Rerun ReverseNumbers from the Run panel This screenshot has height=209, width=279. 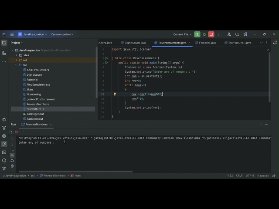pos(11,132)
